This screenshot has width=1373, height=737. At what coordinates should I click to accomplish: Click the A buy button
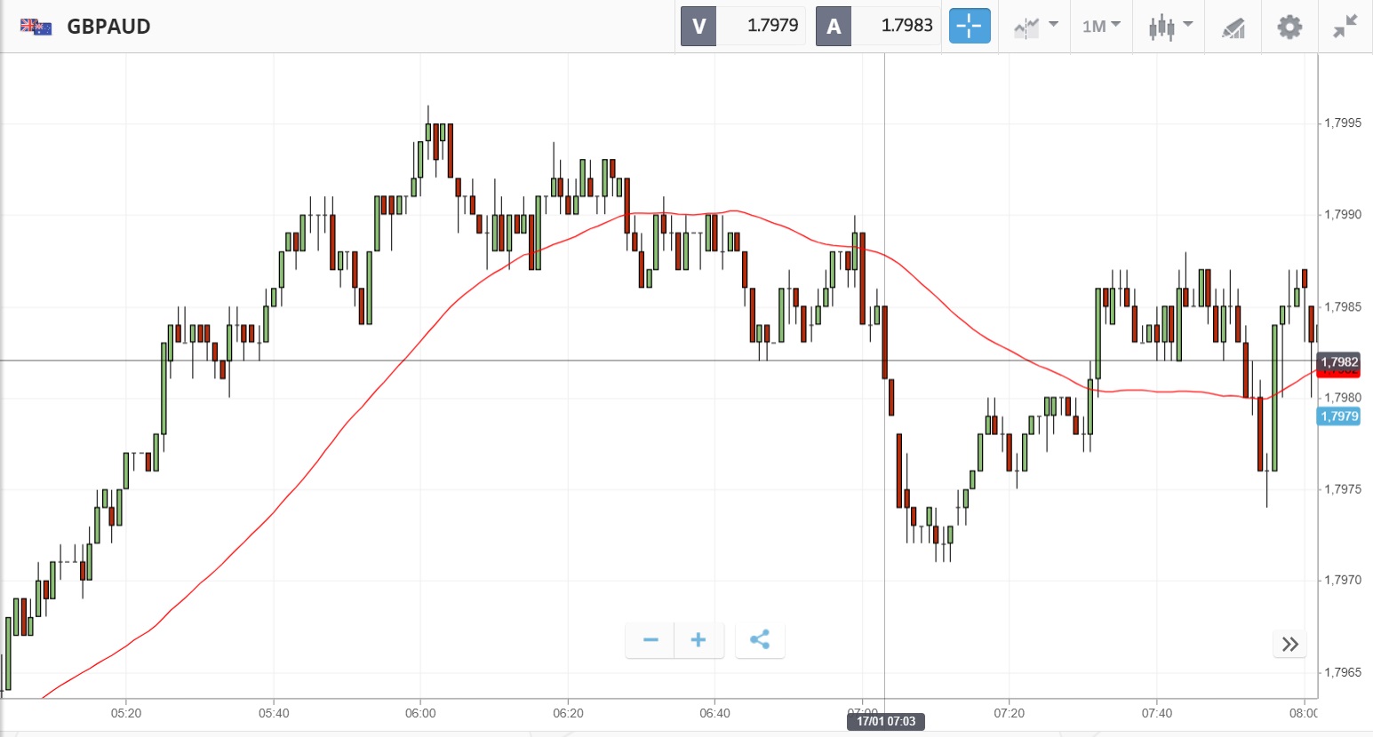(834, 26)
